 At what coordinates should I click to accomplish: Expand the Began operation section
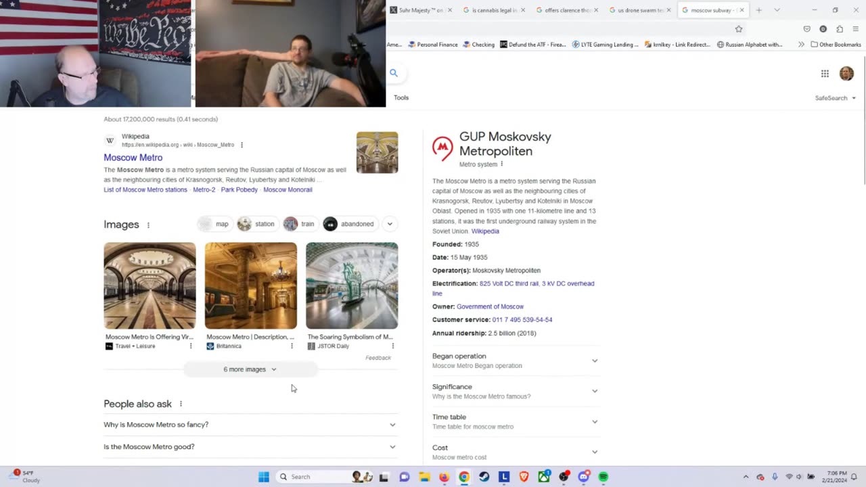(x=516, y=361)
